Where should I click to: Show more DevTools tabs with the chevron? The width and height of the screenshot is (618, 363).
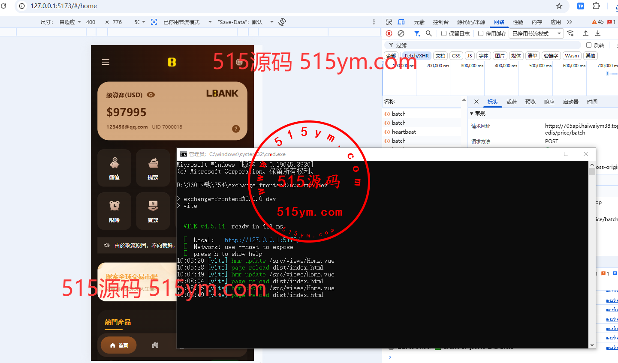coord(570,22)
